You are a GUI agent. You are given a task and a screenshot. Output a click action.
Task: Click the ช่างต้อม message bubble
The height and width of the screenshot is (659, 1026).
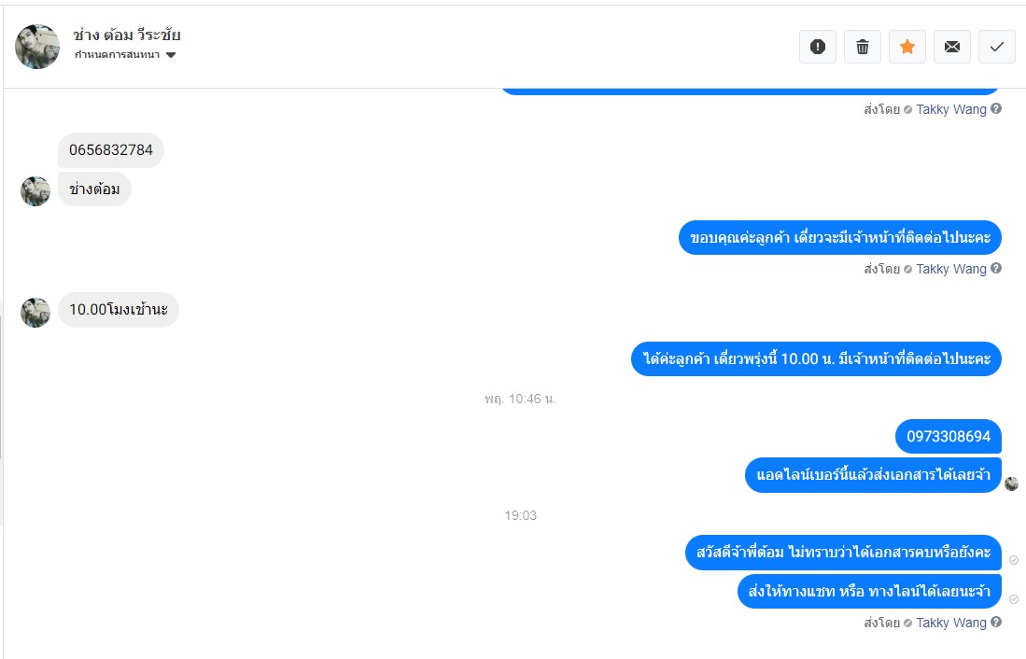[x=94, y=189]
